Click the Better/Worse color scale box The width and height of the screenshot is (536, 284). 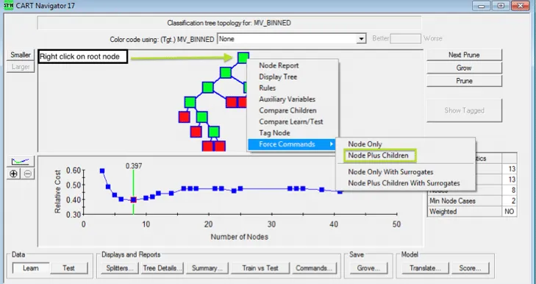point(405,39)
